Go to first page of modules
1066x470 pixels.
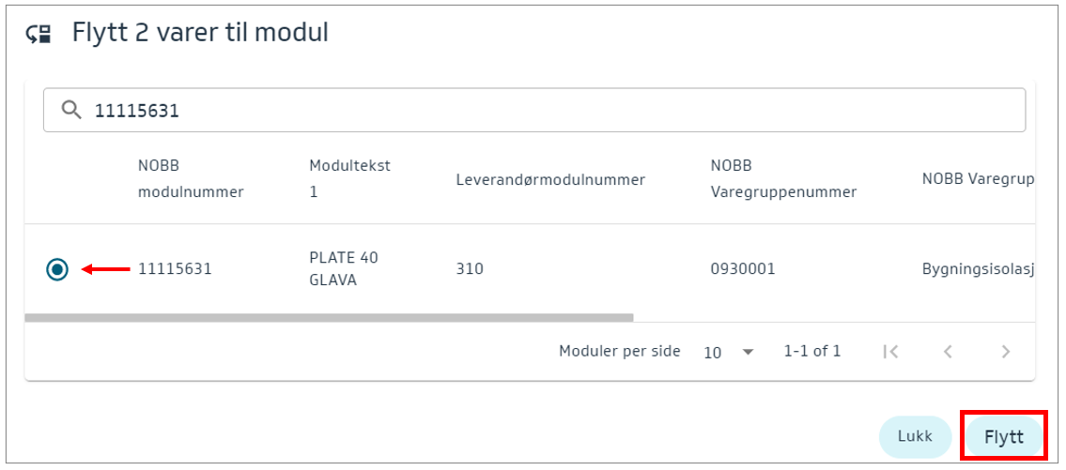pyautogui.click(x=891, y=352)
